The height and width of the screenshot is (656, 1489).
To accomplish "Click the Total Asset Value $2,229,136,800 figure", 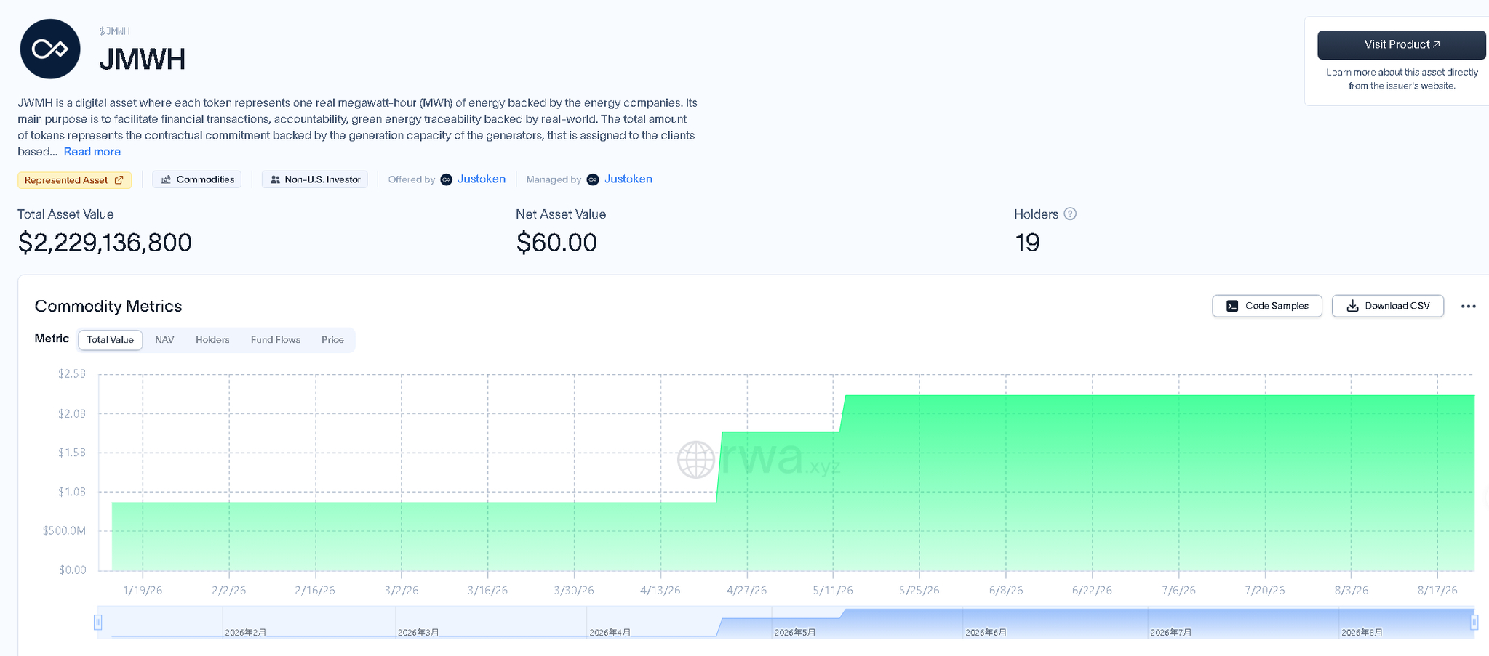I will click(105, 243).
